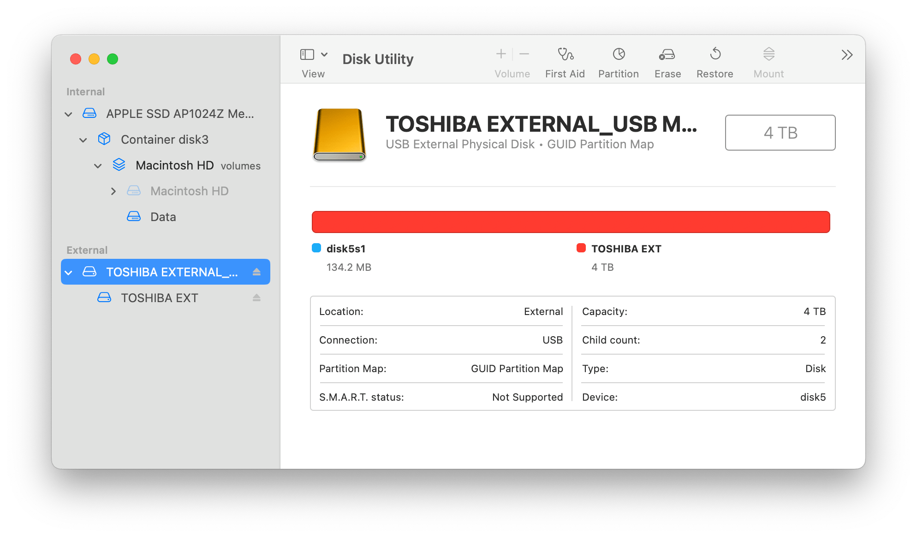The image size is (917, 537).
Task: Eject the TOSHIBA EXTERNAL_ disk
Action: [257, 272]
